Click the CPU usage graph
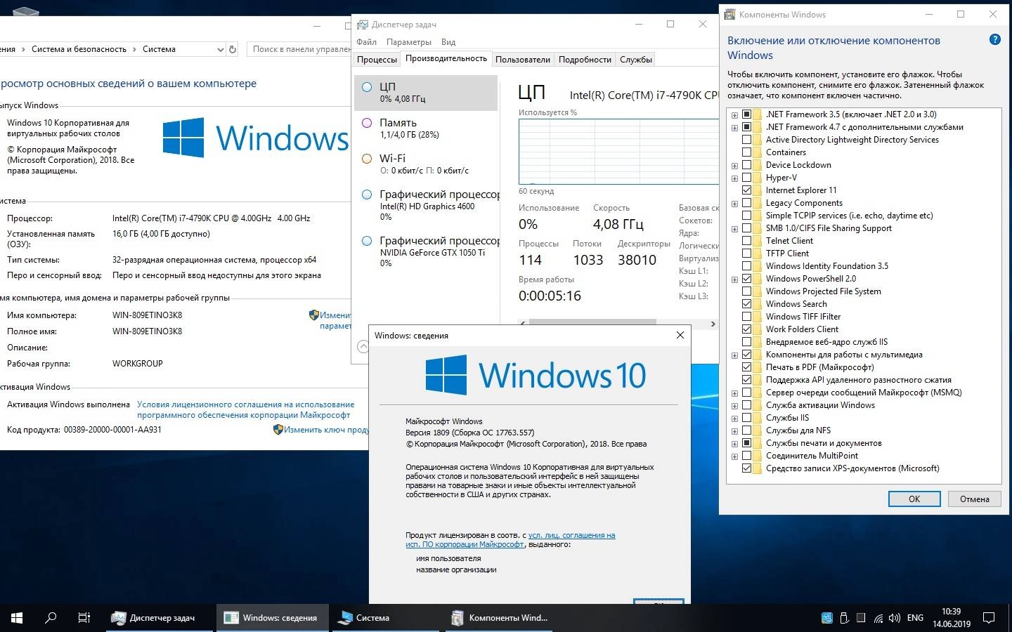1012x632 pixels. click(618, 152)
